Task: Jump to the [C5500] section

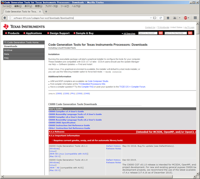Action: [79, 94]
